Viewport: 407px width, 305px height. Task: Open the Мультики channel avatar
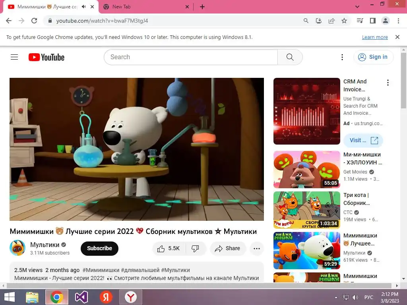point(17,248)
